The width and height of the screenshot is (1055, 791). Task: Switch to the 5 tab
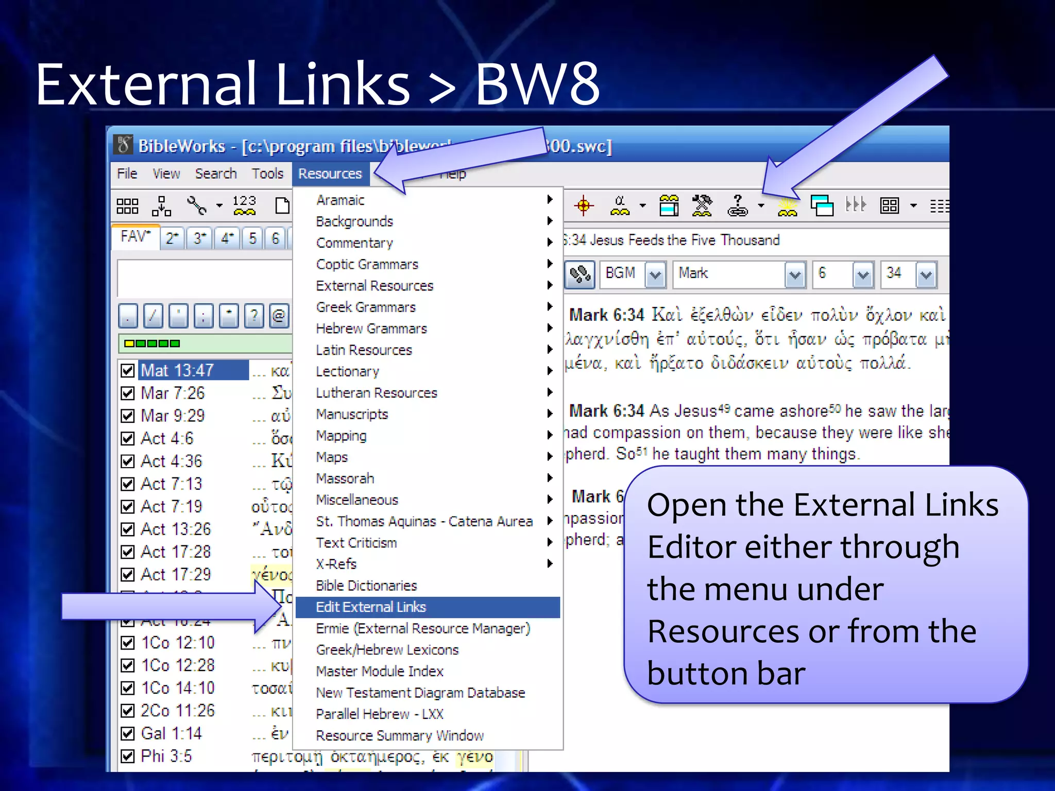tap(252, 238)
